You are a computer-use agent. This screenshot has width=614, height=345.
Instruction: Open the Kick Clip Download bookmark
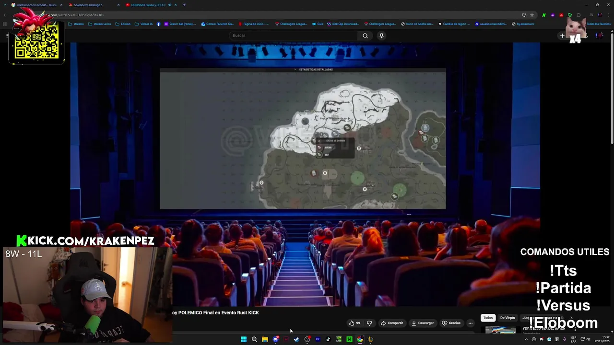[x=342, y=23]
